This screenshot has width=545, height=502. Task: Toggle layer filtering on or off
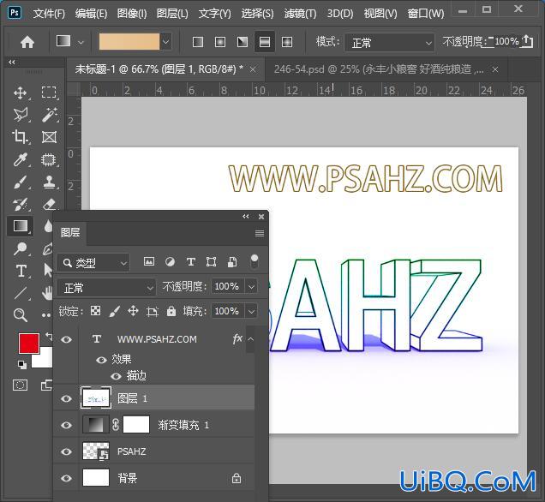(255, 261)
